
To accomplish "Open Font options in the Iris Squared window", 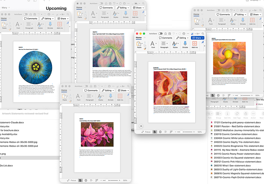I will [x=153, y=45].
